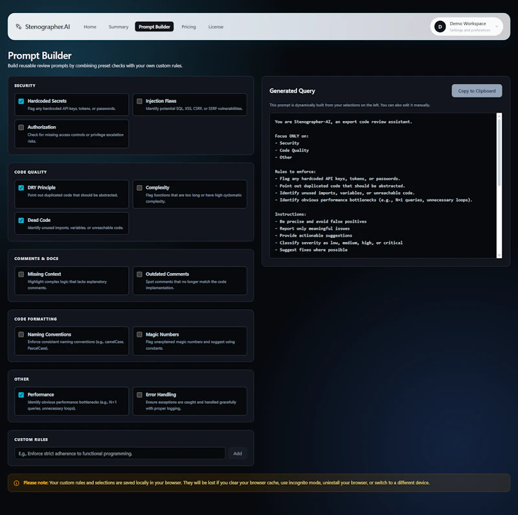Click the 'Generated Query' heading

[x=292, y=91]
